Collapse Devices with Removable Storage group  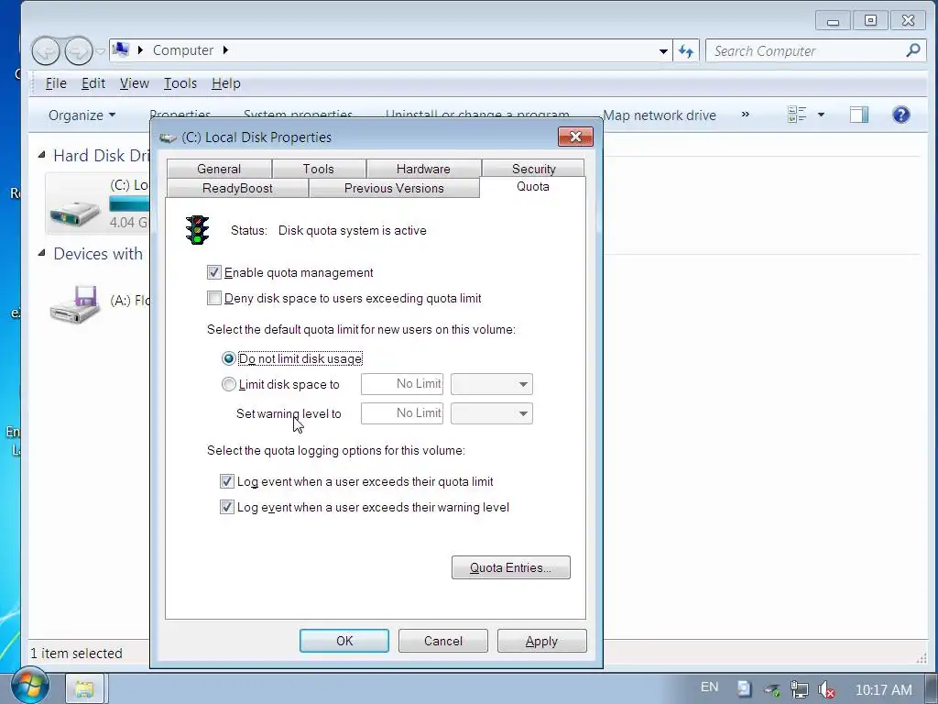pyautogui.click(x=42, y=253)
